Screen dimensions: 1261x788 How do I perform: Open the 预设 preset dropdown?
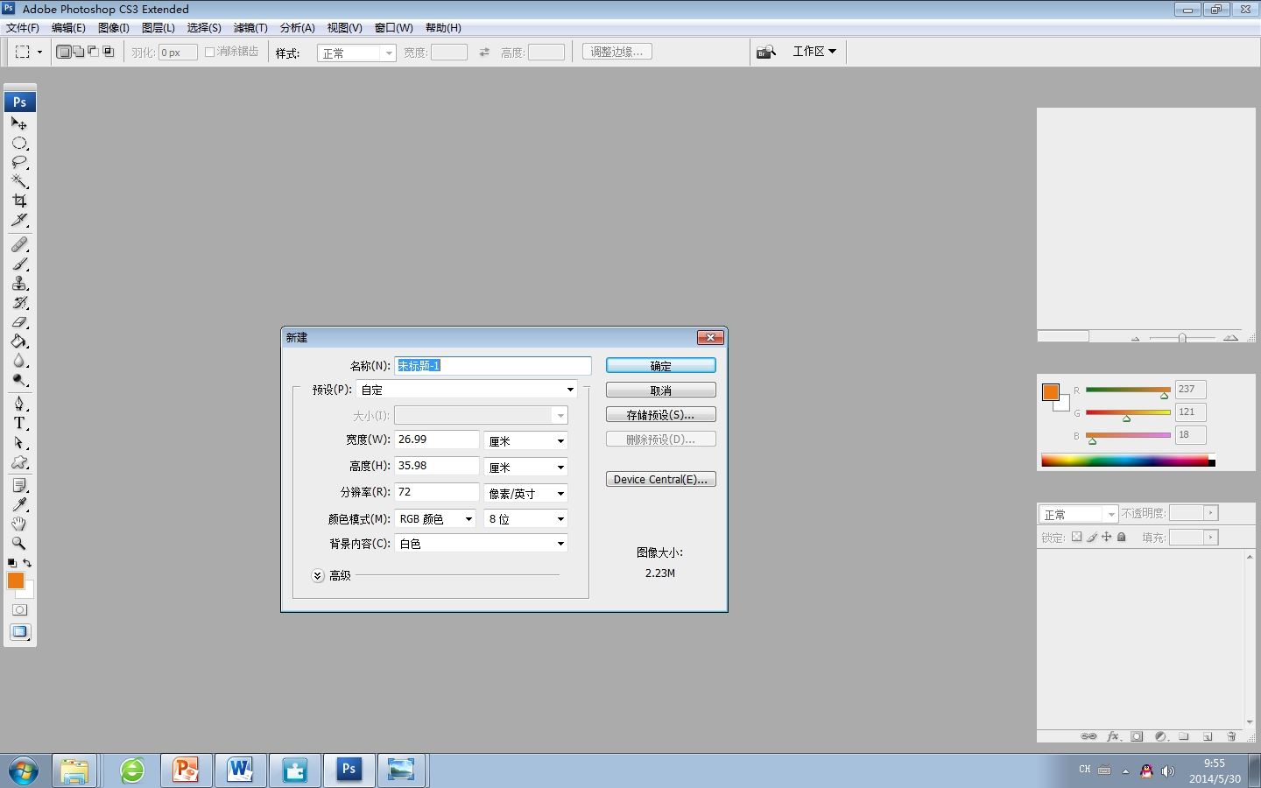(467, 390)
